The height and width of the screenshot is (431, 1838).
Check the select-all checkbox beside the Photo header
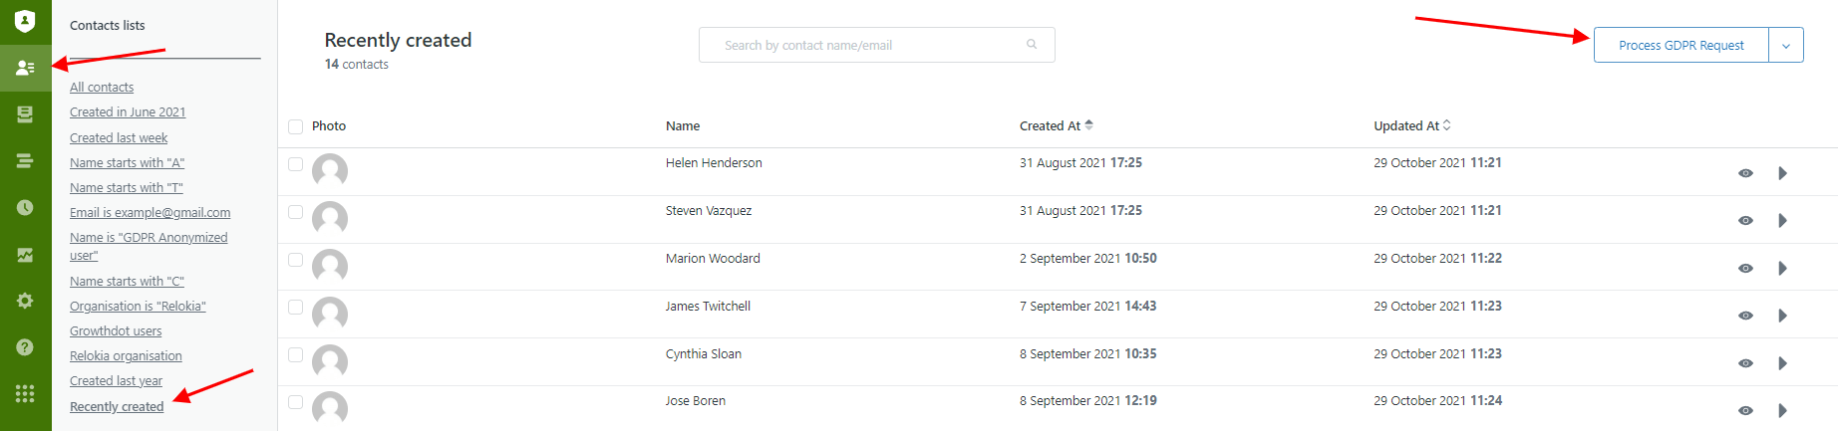click(295, 126)
